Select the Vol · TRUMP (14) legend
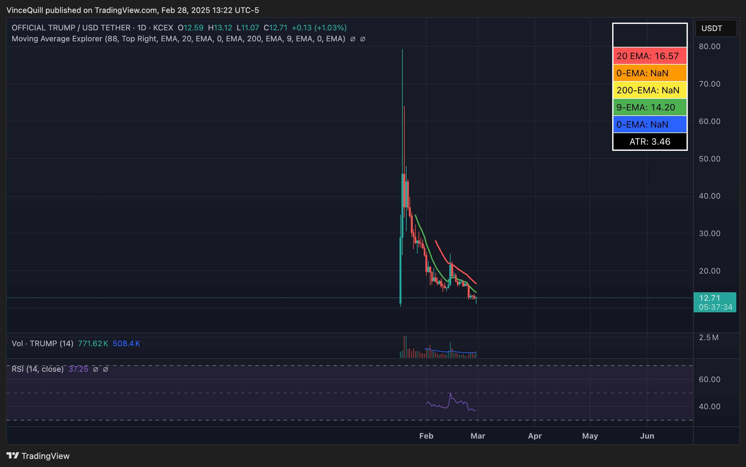746x467 pixels. [42, 343]
